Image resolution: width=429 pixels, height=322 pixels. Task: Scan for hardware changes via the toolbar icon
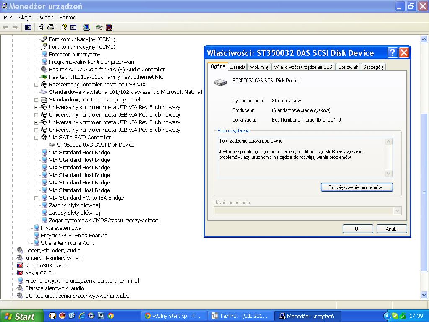[86, 27]
